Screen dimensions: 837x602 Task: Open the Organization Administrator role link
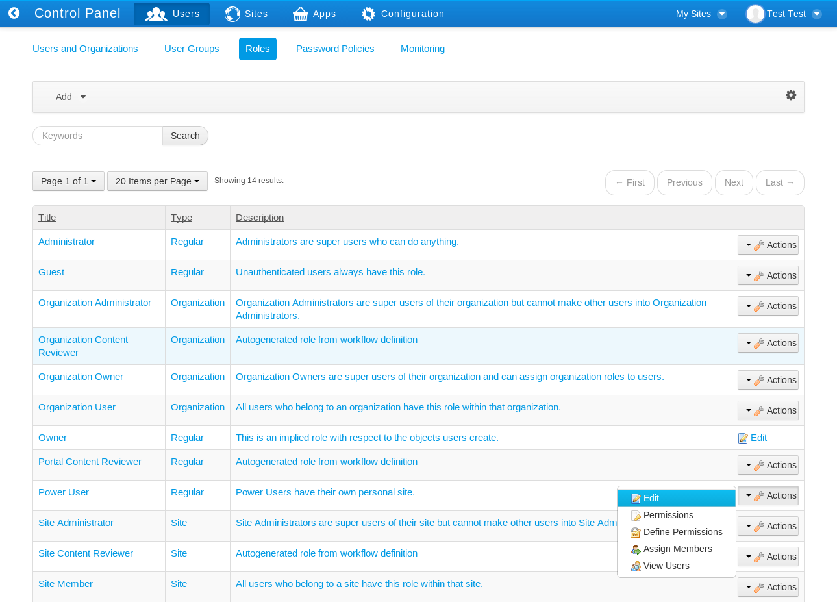tap(95, 303)
